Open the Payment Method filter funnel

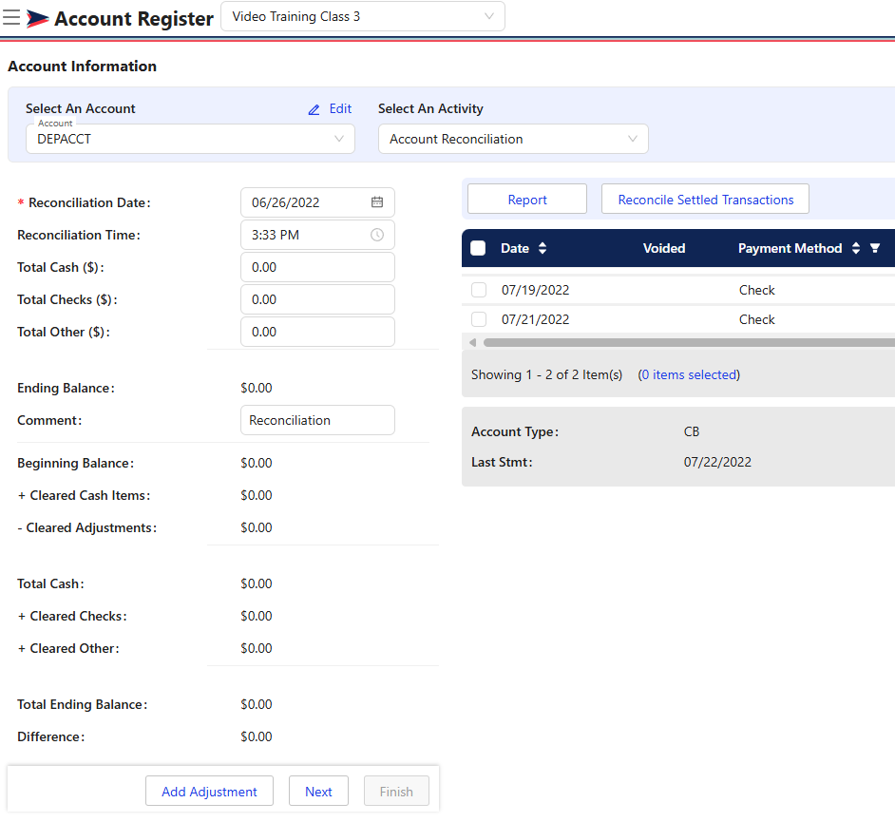tap(875, 248)
